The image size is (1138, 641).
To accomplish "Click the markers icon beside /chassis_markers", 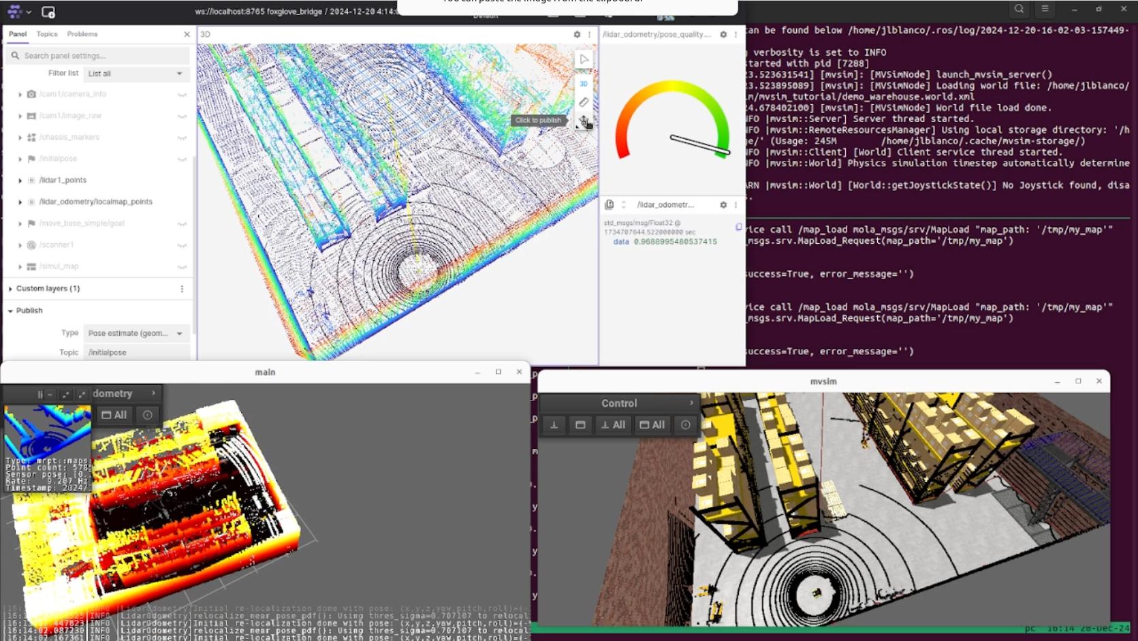I will coord(31,137).
